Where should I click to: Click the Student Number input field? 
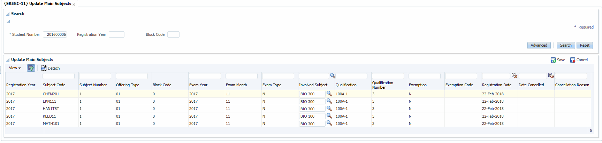(55, 34)
